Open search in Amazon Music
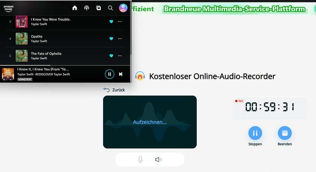Screen dimensions: 316x172 (111, 8)
